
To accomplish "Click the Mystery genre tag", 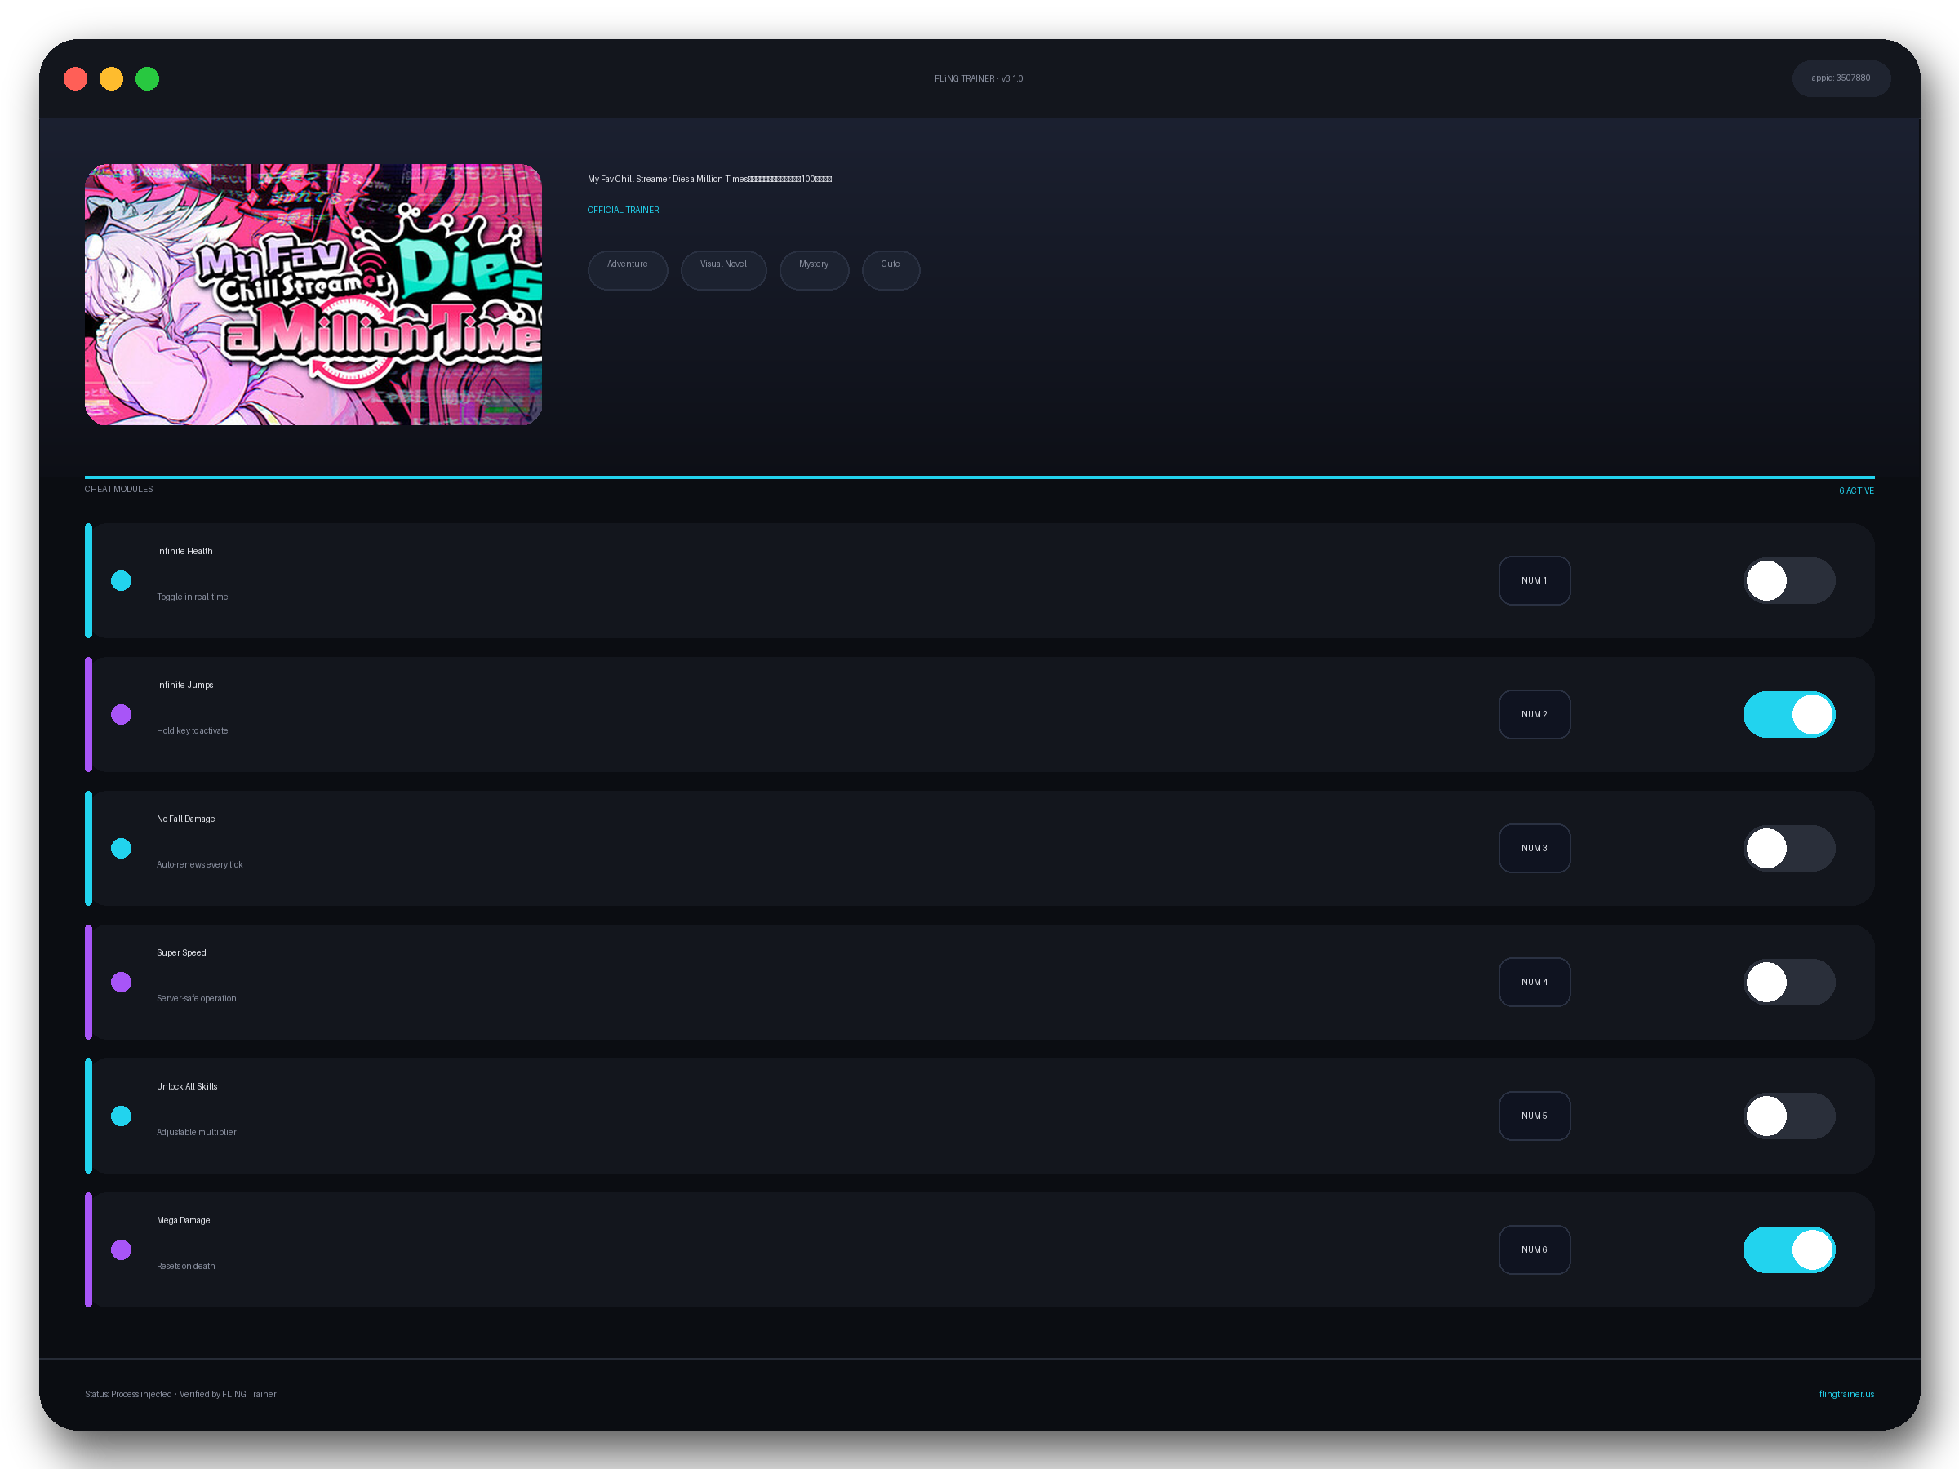I will point(814,270).
